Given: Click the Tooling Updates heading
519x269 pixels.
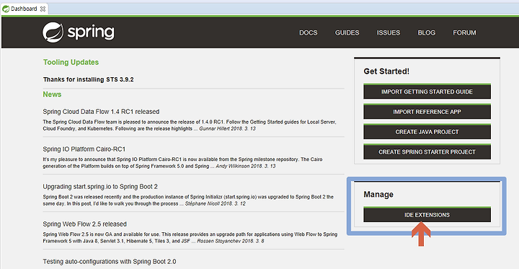Looking at the screenshot, I should tap(71, 62).
